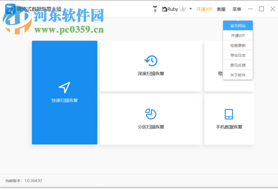Select the partition scan pie icon
Image resolution: width=278 pixels, height=190 pixels.
151,114
